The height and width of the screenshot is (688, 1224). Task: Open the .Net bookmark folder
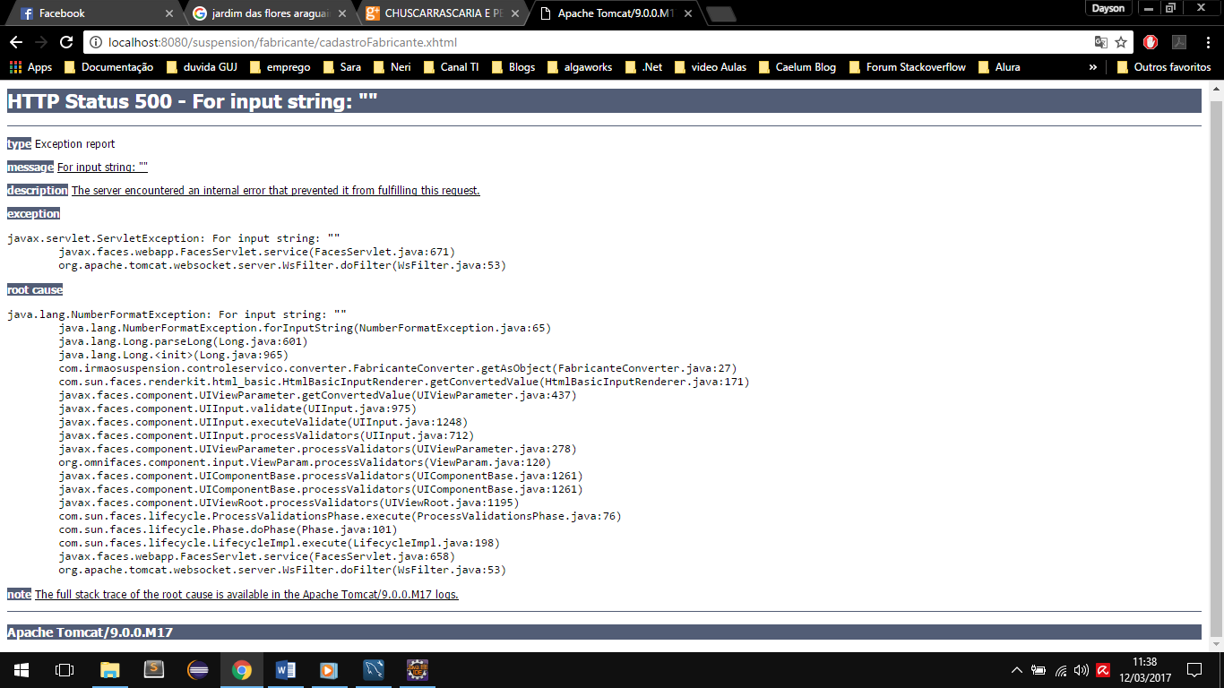pos(643,67)
